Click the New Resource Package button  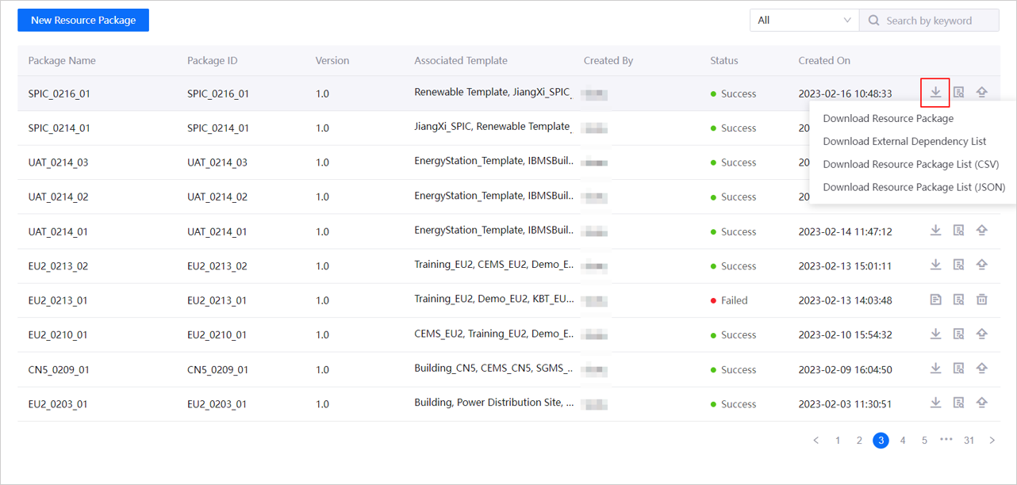point(83,20)
